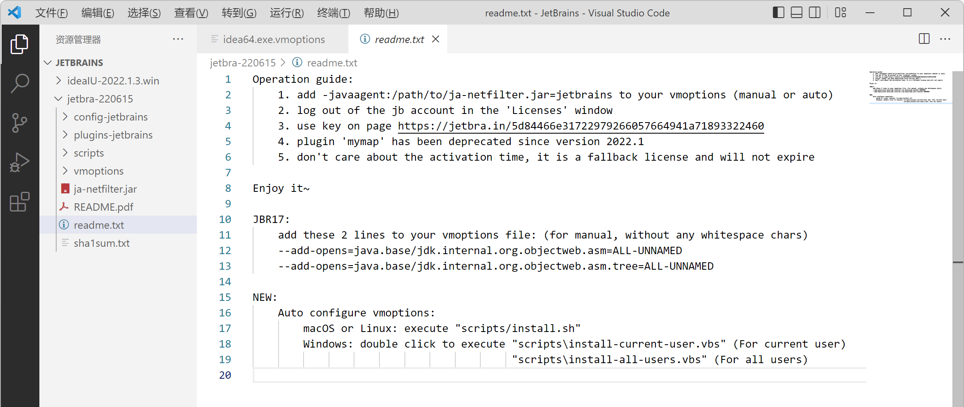The height and width of the screenshot is (407, 964).
Task: Switch to the idea64.exe.vmoptions tab
Action: coord(273,39)
